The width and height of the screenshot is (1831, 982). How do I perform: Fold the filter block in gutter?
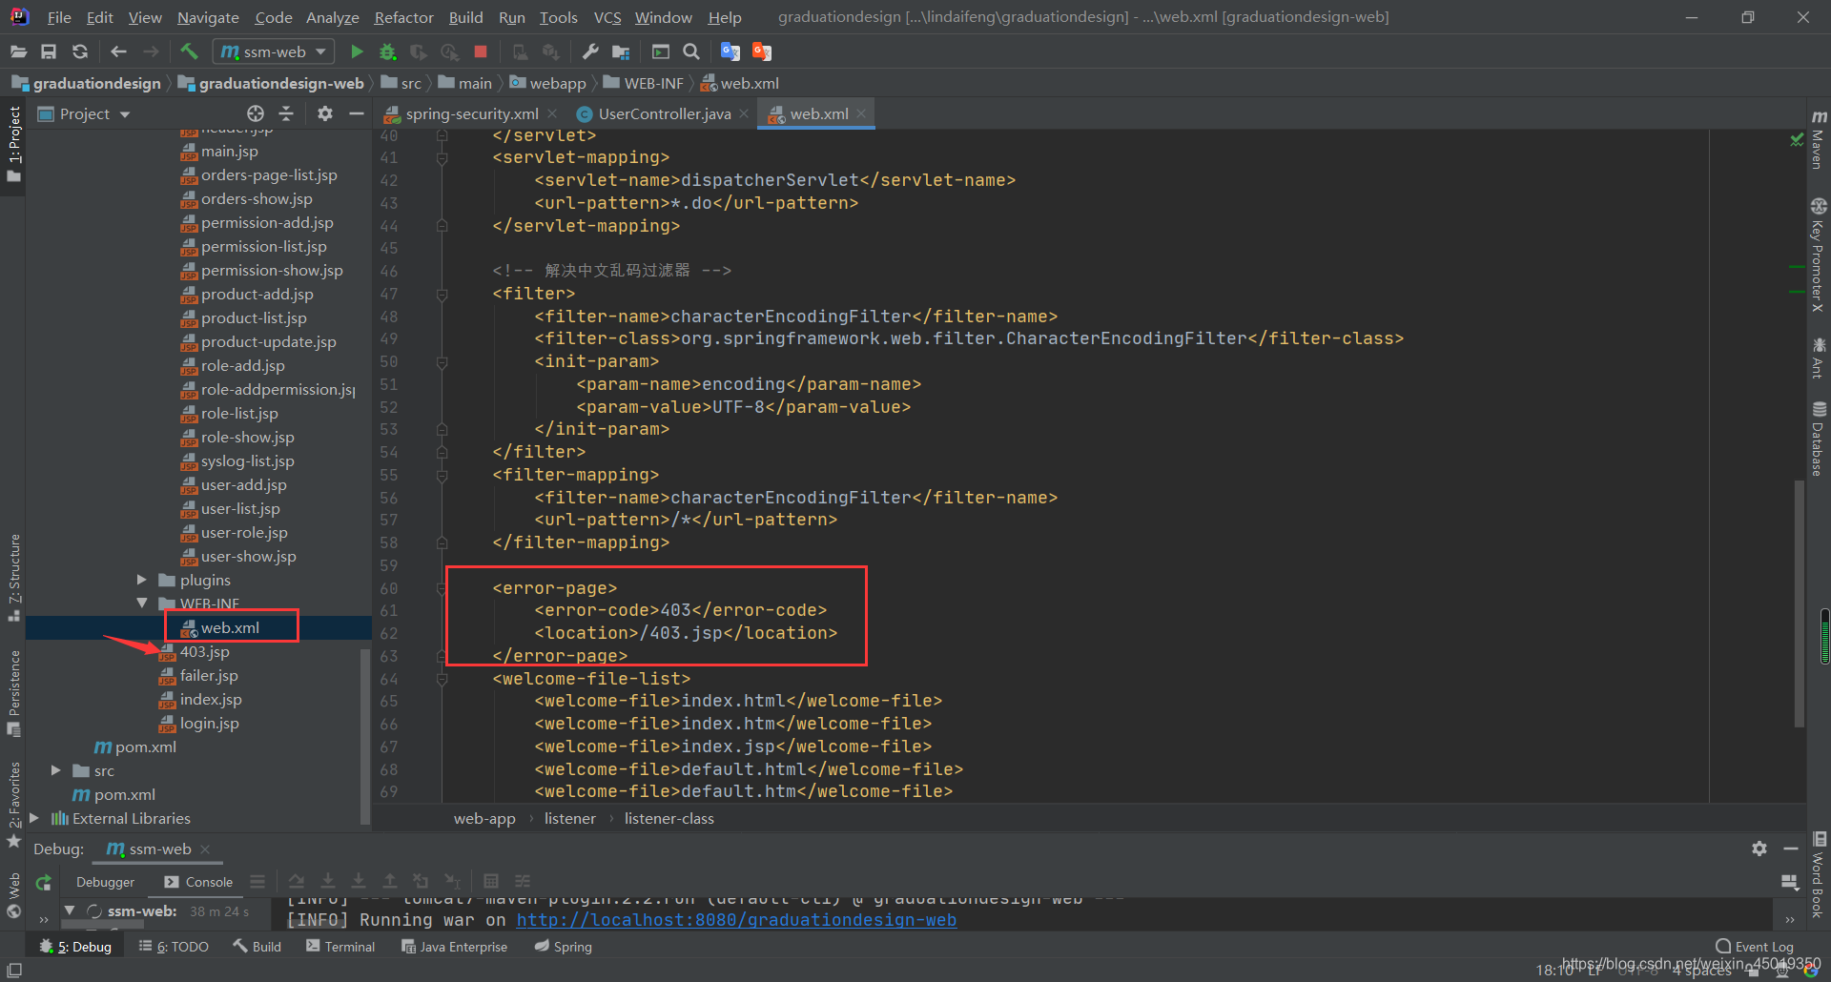click(442, 294)
